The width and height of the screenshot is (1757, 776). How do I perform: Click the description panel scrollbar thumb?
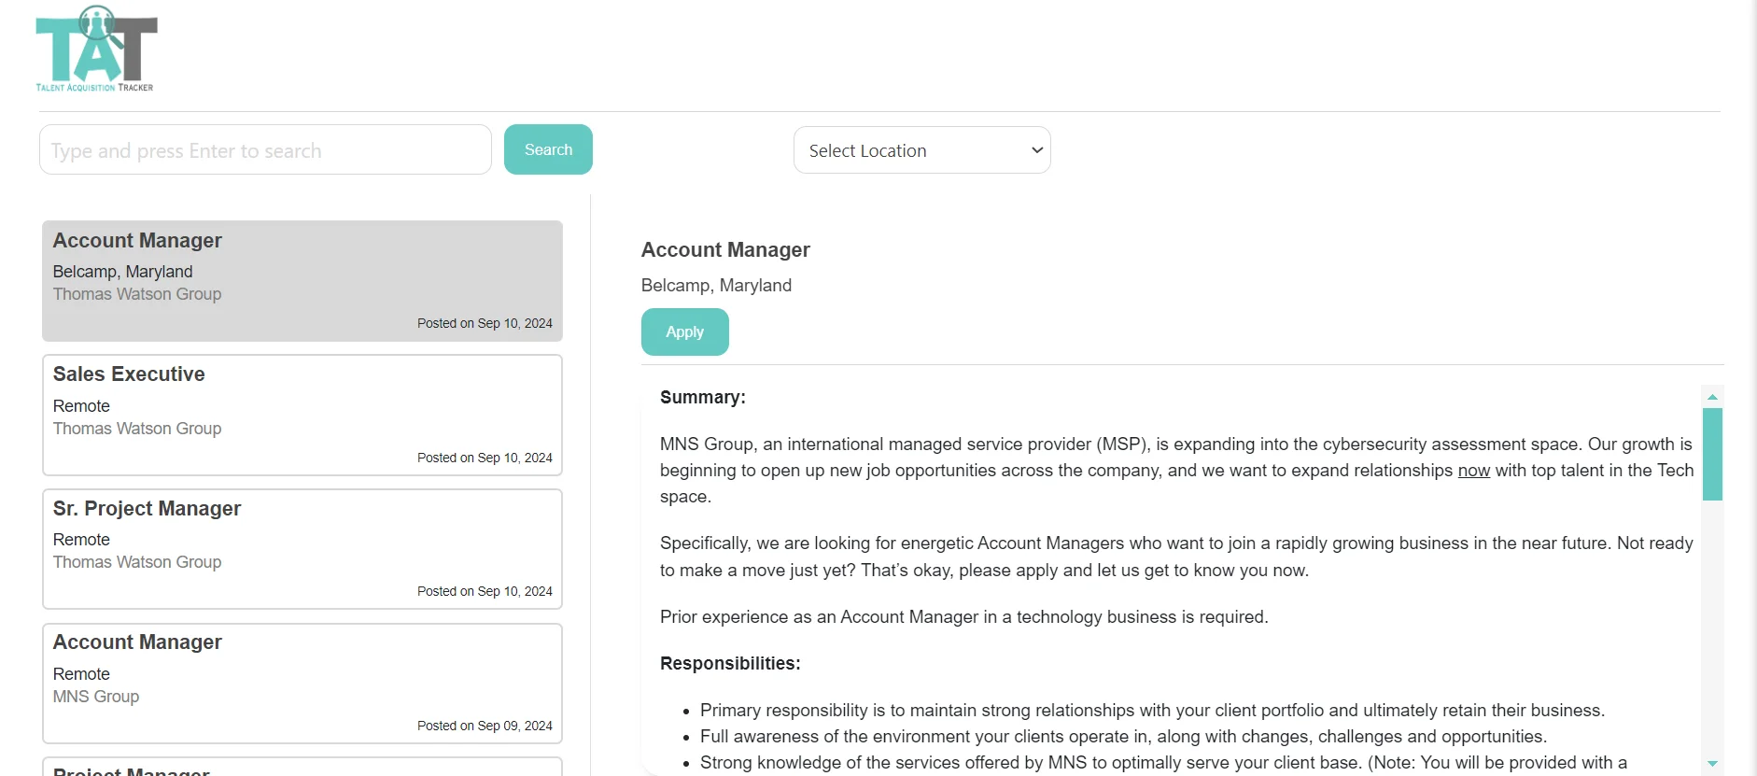(x=1712, y=455)
